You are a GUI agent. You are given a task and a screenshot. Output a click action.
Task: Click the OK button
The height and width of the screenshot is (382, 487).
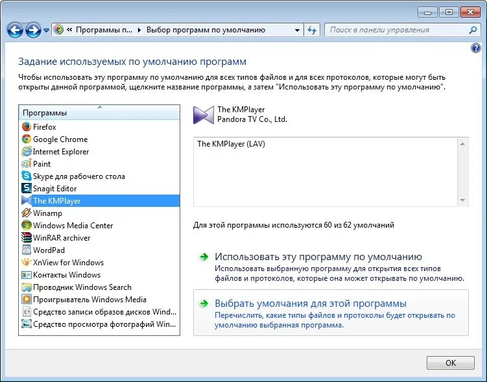(x=450, y=363)
